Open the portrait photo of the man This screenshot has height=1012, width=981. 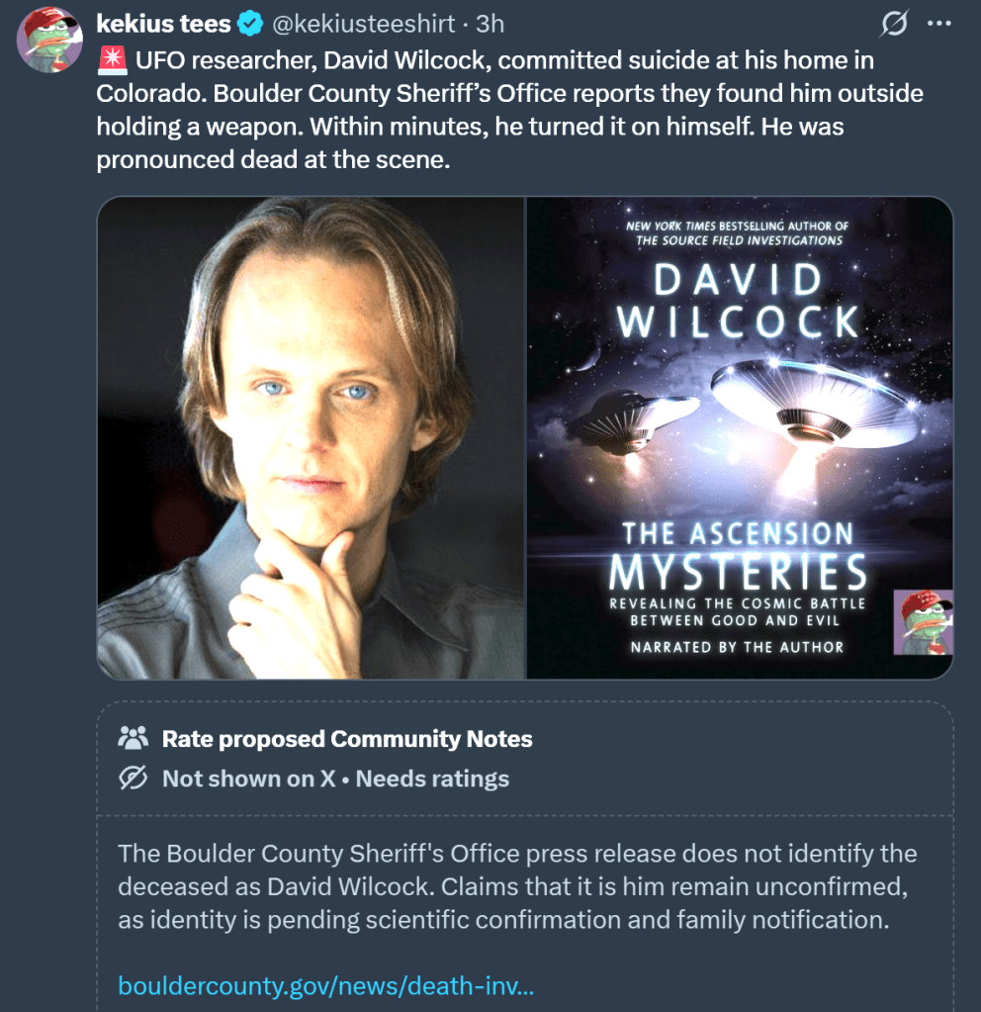pyautogui.click(x=311, y=438)
